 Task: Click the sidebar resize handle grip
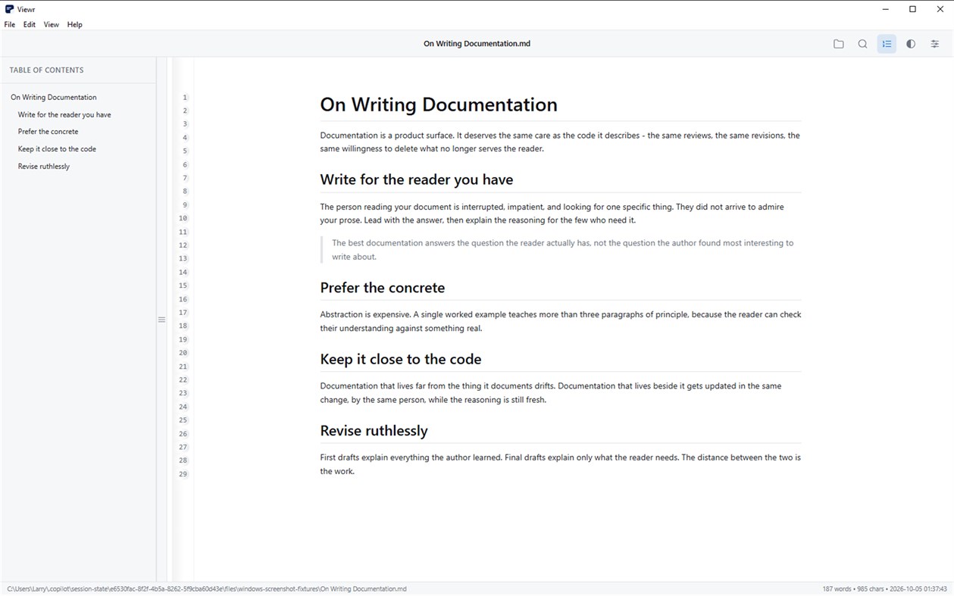pyautogui.click(x=161, y=320)
